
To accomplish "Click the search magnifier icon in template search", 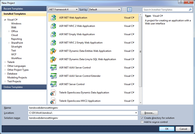I will coord(190,10).
